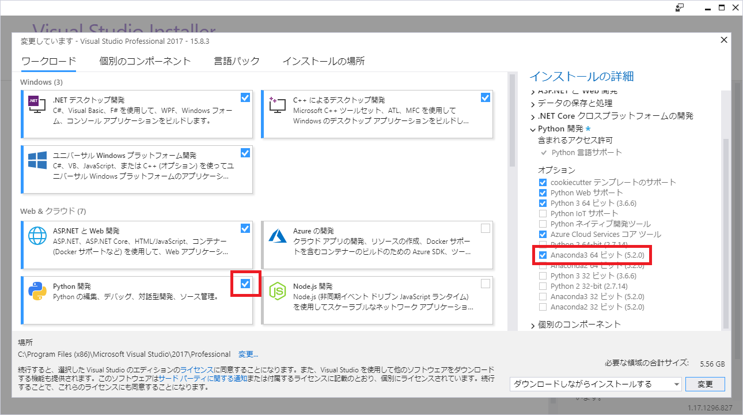Click the インストールの詳細 heading
The height and width of the screenshot is (415, 743).
click(x=581, y=76)
